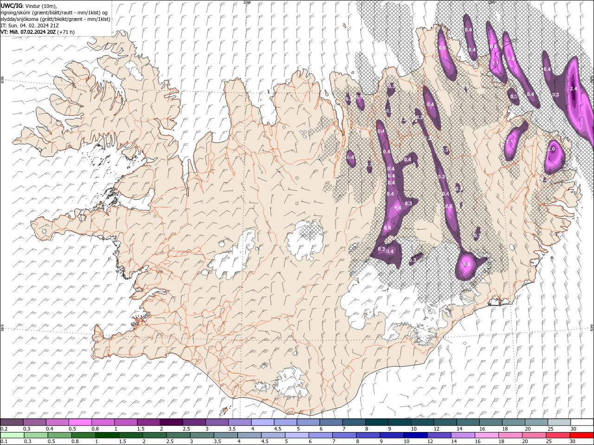
Task: Pick the darkest green rain swatch at 1
Action: pyautogui.click(x=107, y=435)
